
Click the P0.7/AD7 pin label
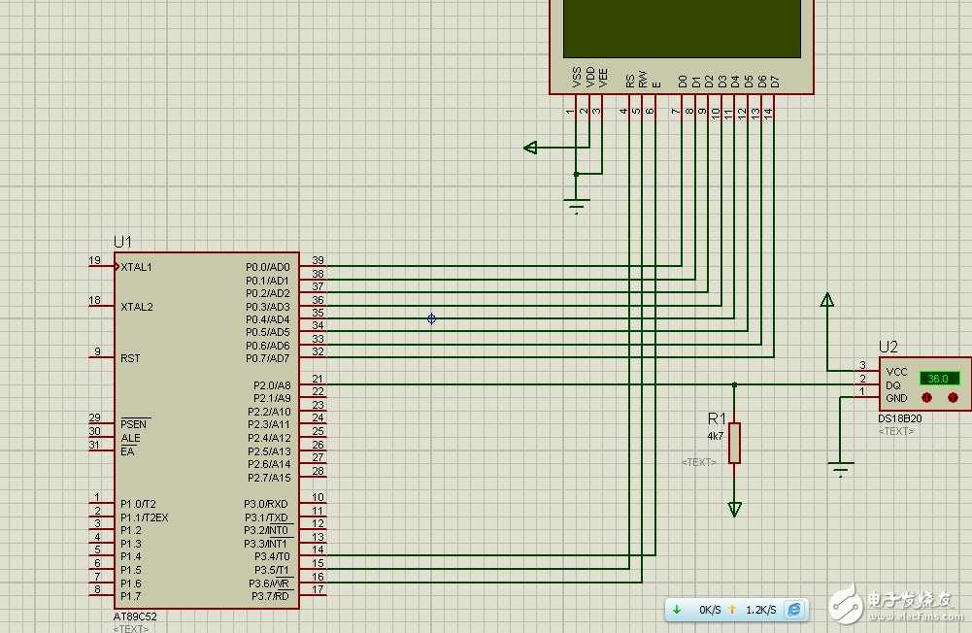coord(268,358)
